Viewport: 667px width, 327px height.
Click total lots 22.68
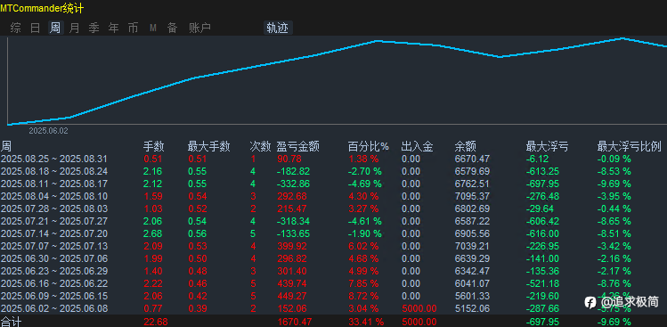tap(156, 322)
